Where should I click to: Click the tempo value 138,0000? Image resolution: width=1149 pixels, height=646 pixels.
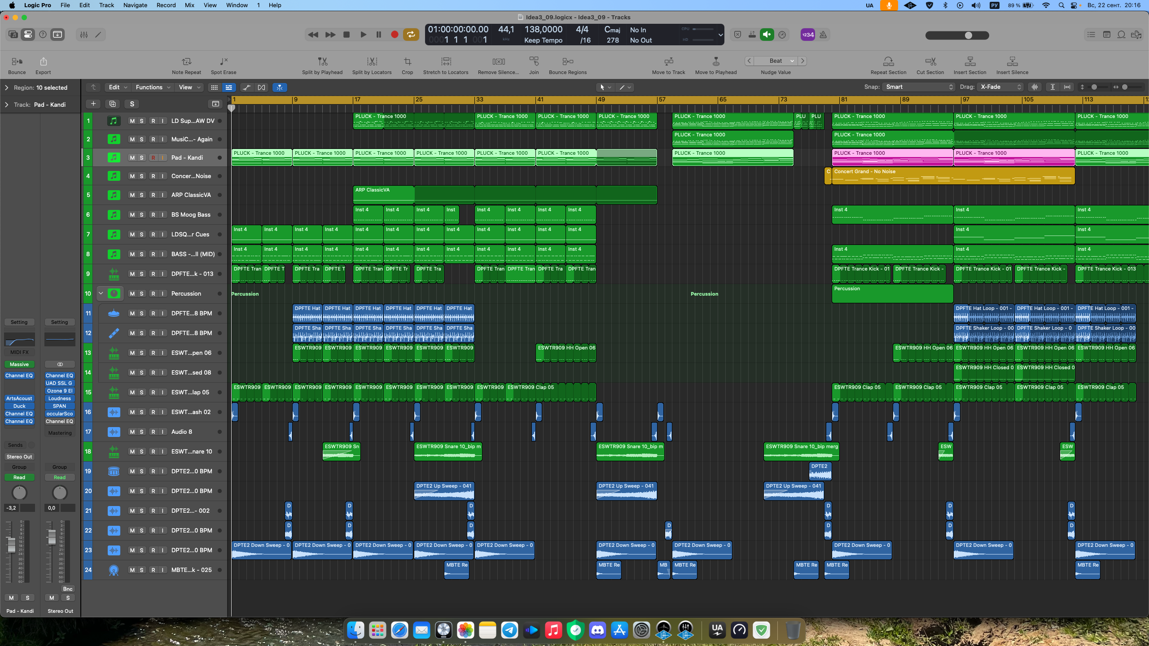(x=543, y=30)
